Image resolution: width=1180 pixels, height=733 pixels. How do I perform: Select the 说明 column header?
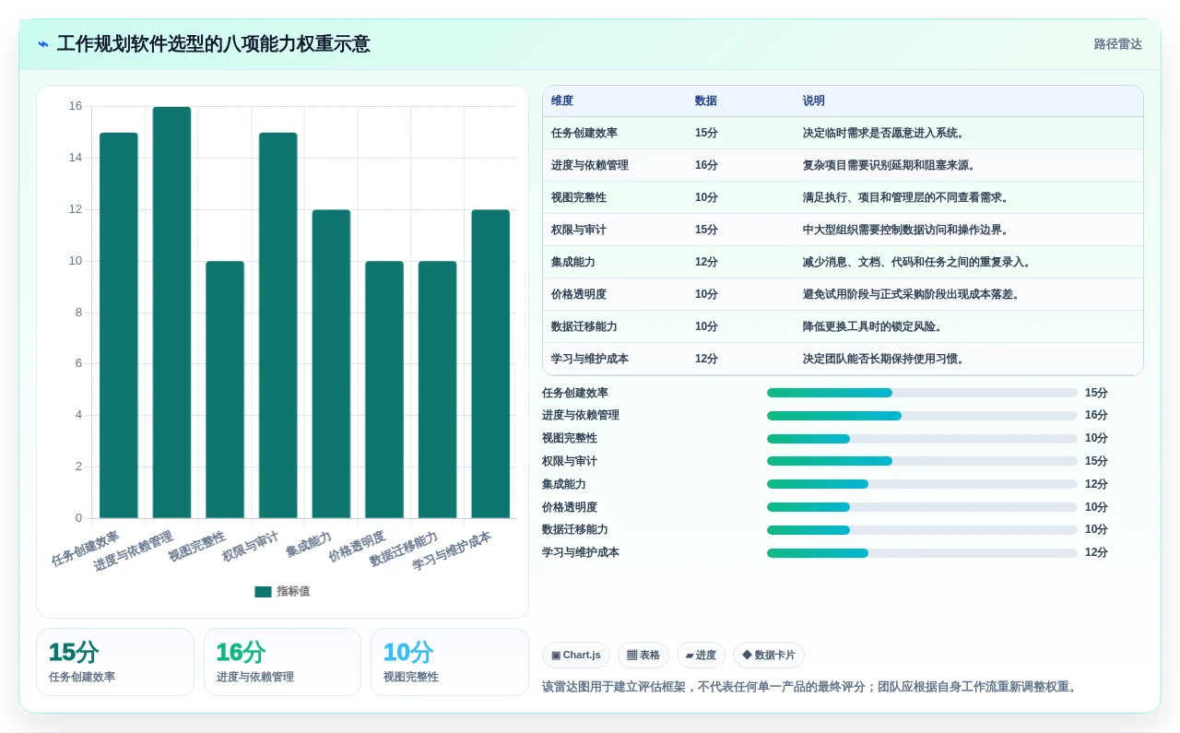[814, 101]
